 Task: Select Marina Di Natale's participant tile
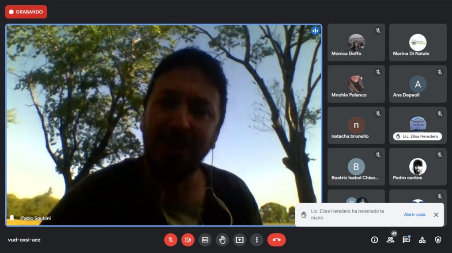tap(418, 43)
